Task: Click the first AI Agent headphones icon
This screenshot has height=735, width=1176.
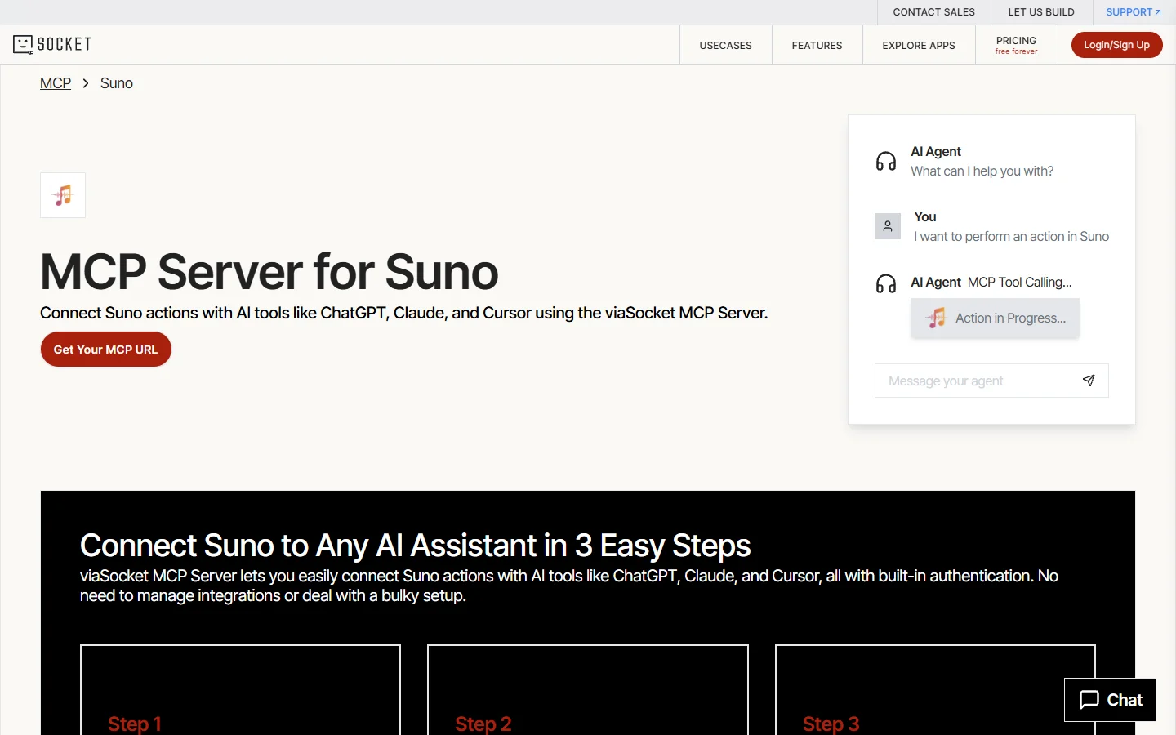Action: [886, 161]
